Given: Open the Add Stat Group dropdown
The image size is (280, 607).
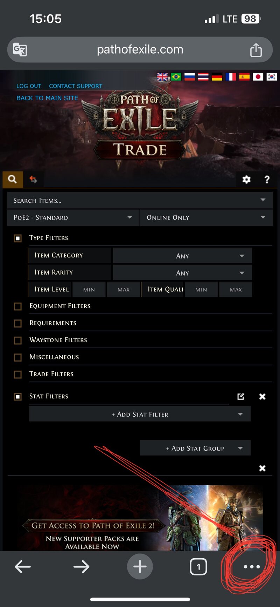Looking at the screenshot, I should pos(195,448).
